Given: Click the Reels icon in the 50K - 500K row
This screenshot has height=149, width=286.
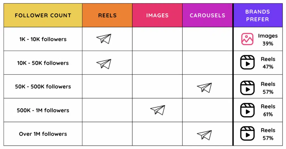Looking at the screenshot, I should [x=247, y=88].
